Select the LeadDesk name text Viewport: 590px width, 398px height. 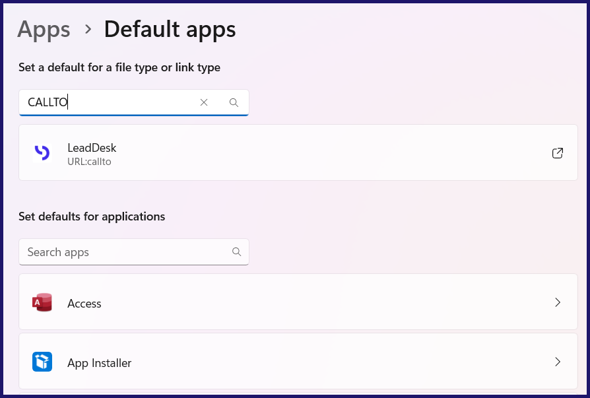click(92, 148)
